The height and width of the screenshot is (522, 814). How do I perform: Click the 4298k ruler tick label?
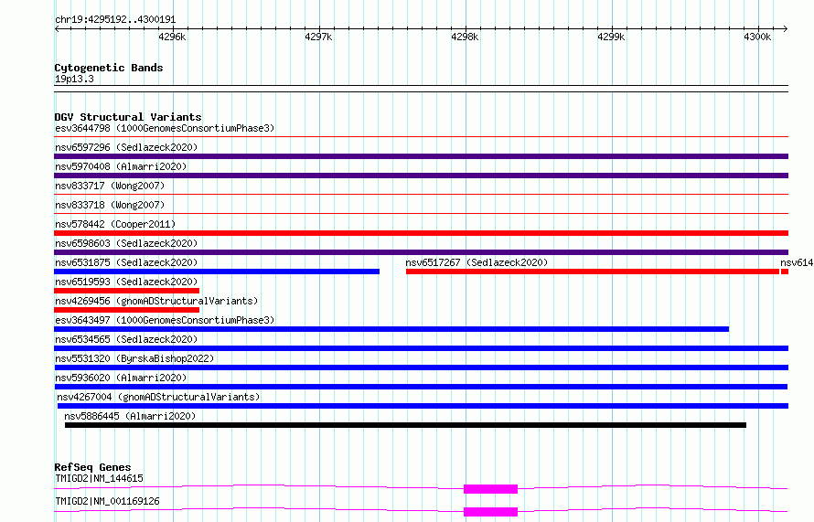465,37
